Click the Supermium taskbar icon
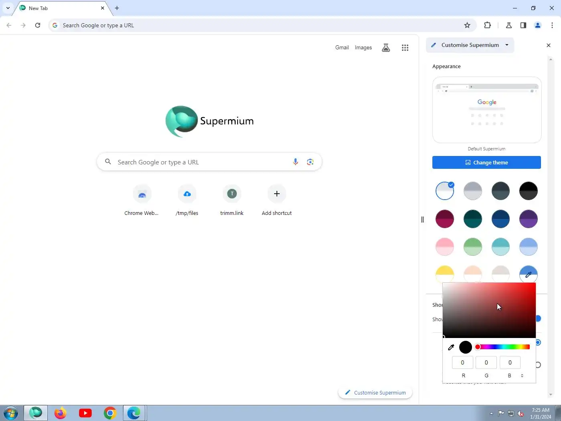The width and height of the screenshot is (561, 421). (x=36, y=413)
